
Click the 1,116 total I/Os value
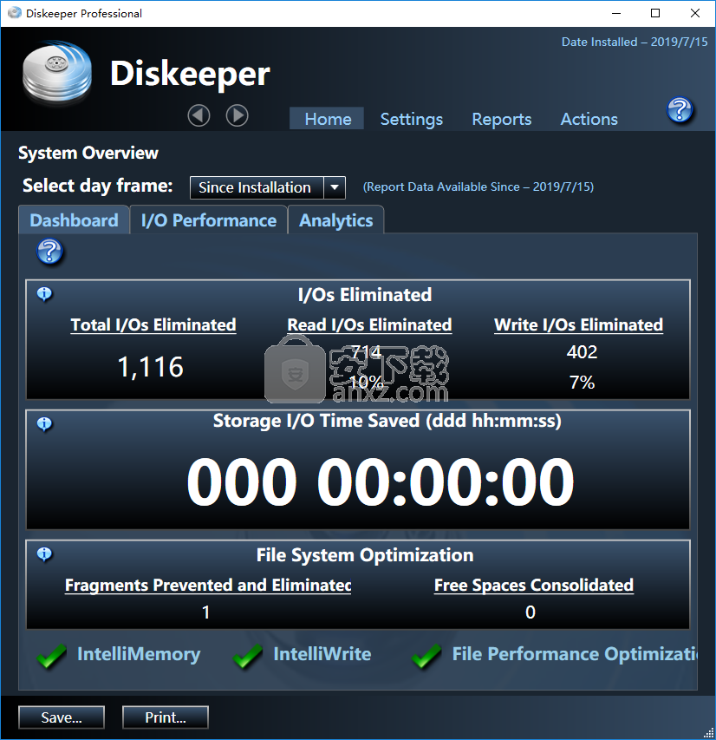point(151,367)
